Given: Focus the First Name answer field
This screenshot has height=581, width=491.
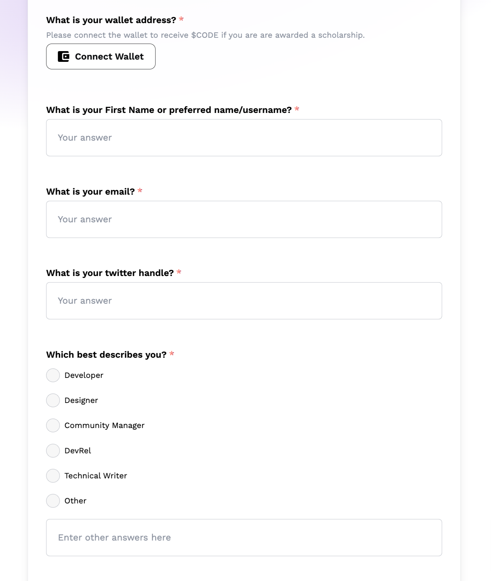Looking at the screenshot, I should [x=244, y=138].
